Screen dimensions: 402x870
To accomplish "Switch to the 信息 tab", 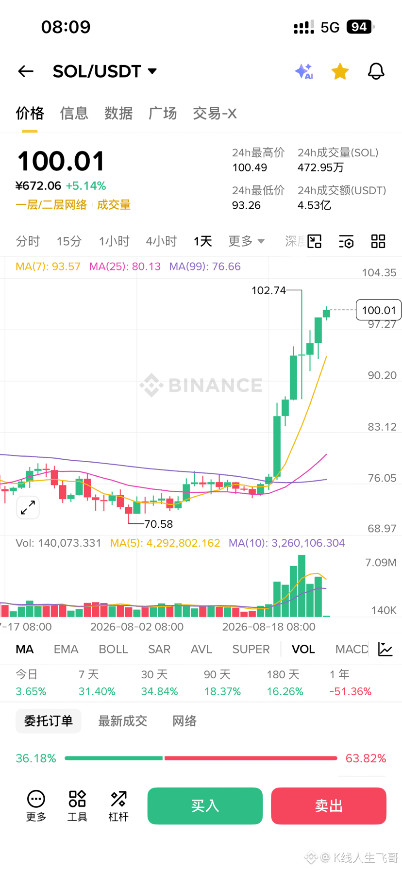I will coord(74,113).
